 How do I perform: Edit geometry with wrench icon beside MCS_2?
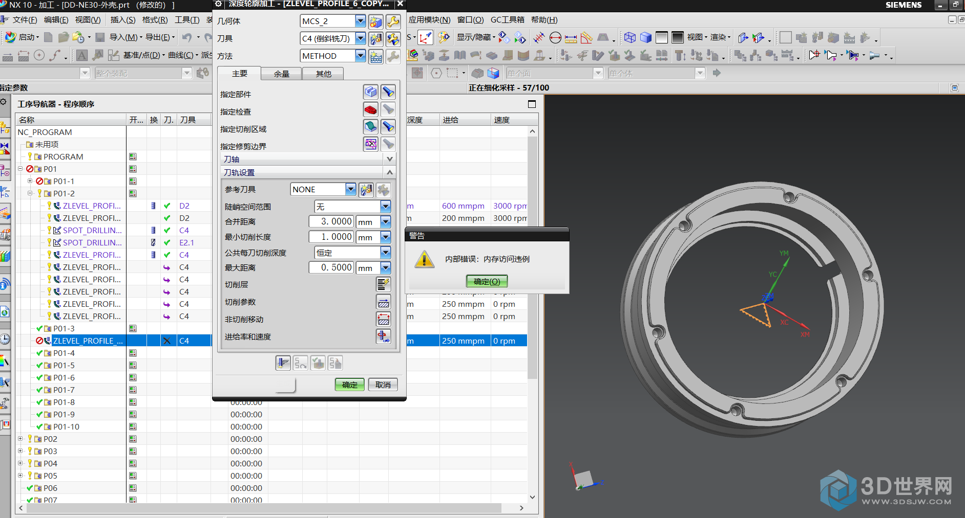tap(393, 21)
